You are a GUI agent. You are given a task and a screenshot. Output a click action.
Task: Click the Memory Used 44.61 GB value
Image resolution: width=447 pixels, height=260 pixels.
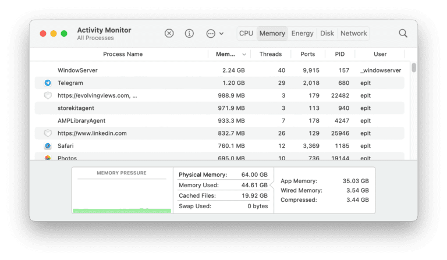(254, 185)
